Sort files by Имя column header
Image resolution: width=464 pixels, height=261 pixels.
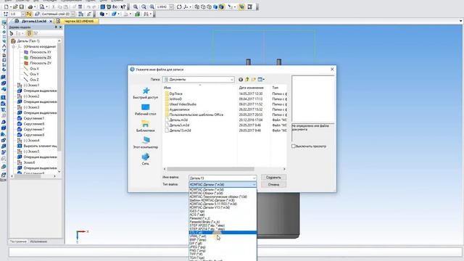(x=200, y=88)
